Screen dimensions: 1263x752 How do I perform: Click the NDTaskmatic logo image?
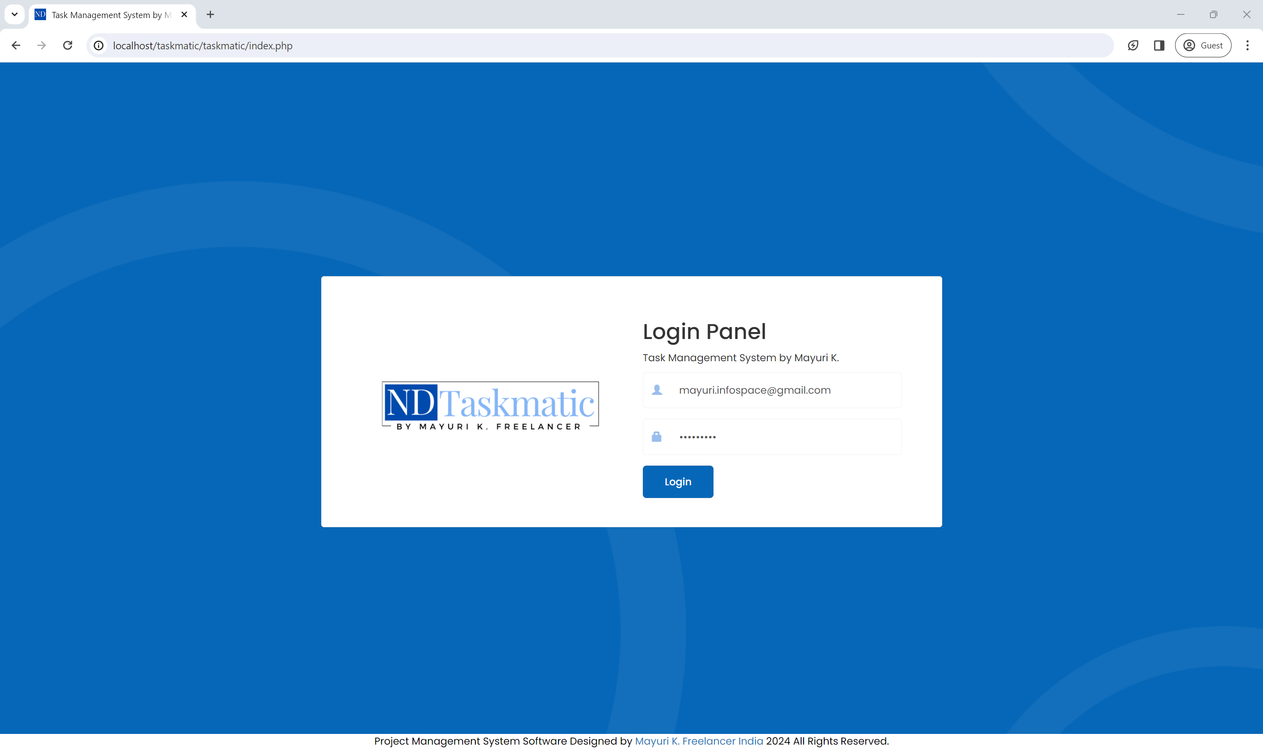coord(490,406)
